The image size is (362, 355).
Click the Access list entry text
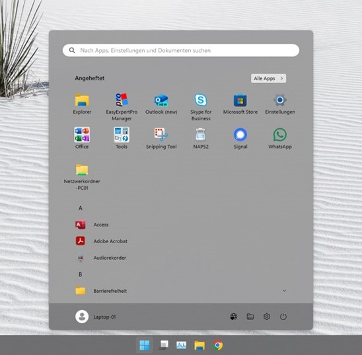pos(101,225)
